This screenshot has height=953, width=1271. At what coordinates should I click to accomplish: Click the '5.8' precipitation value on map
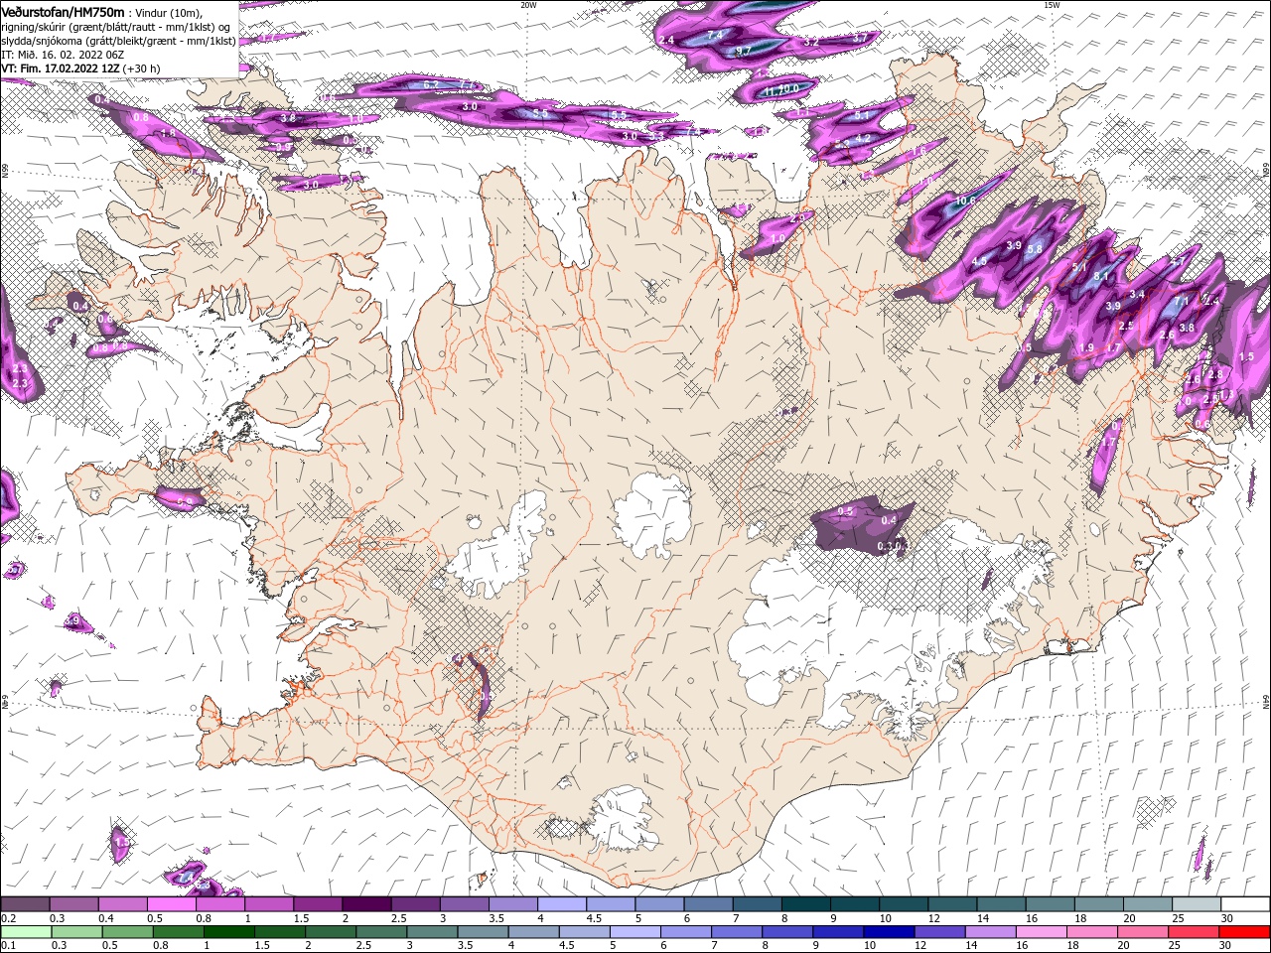[x=1036, y=249]
